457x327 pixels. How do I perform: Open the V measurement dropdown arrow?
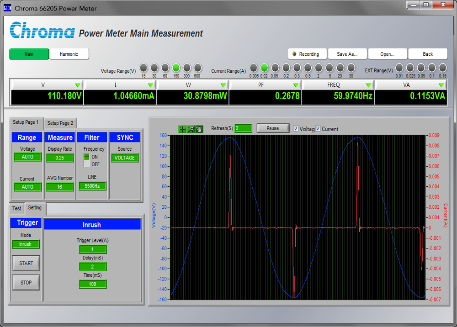pyautogui.click(x=78, y=85)
